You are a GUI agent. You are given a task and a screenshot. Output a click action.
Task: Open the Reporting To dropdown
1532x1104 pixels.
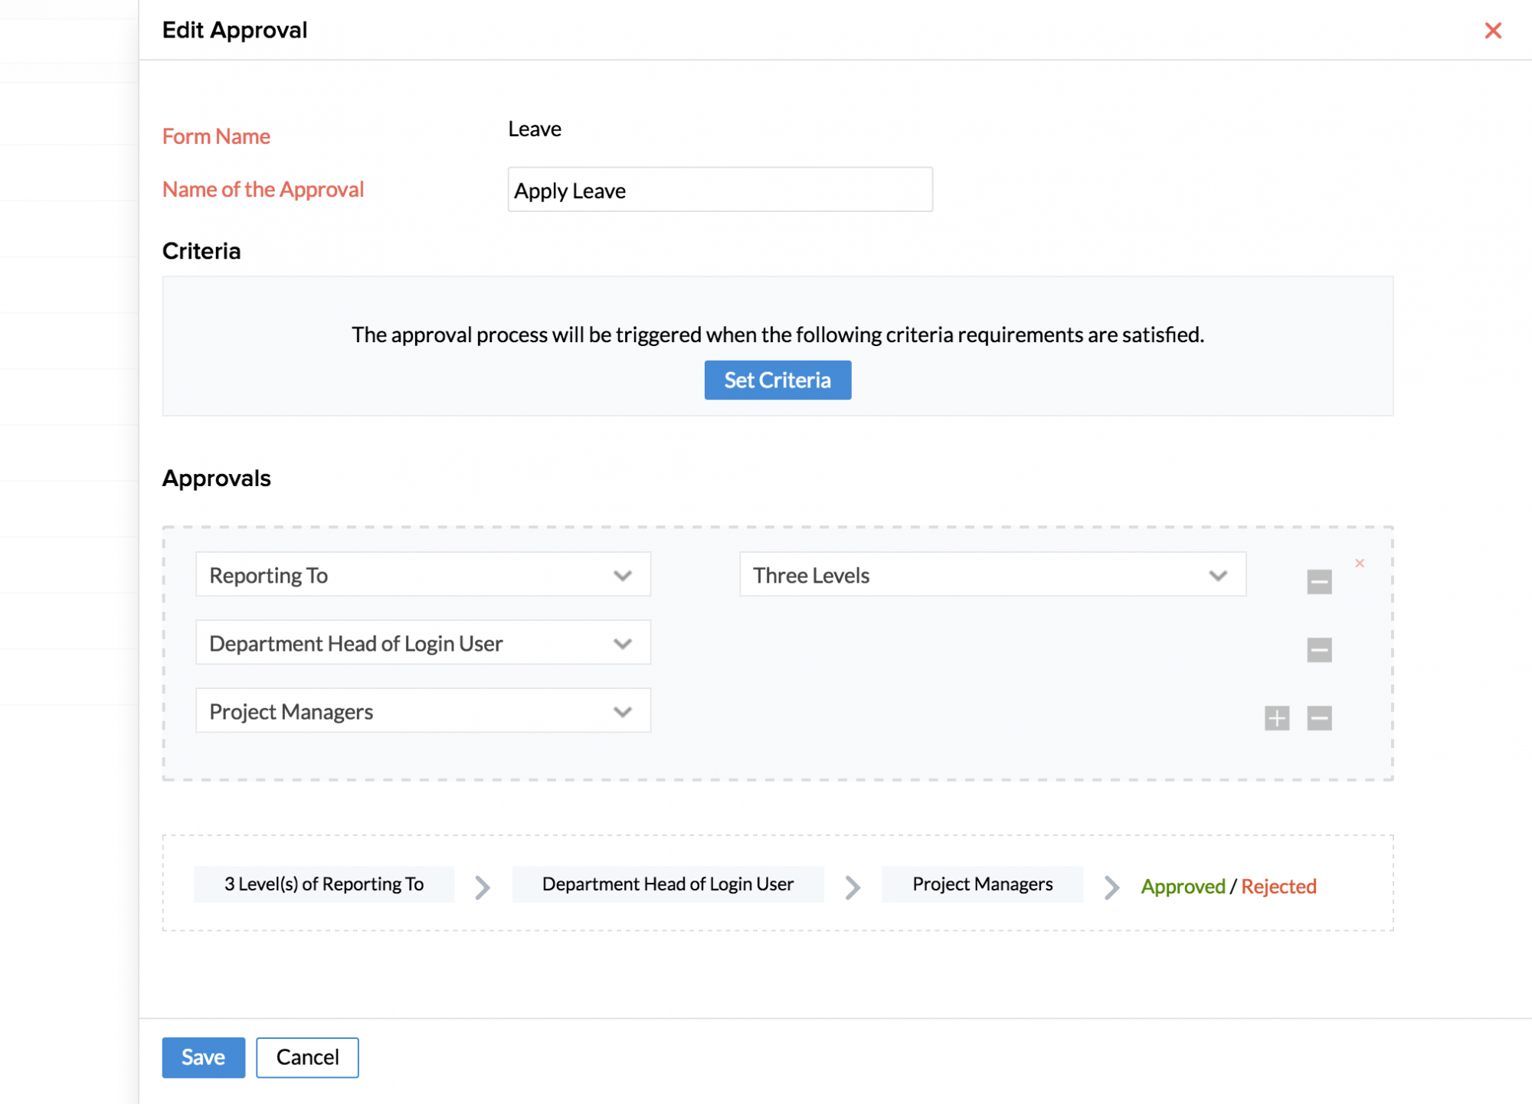coord(423,575)
